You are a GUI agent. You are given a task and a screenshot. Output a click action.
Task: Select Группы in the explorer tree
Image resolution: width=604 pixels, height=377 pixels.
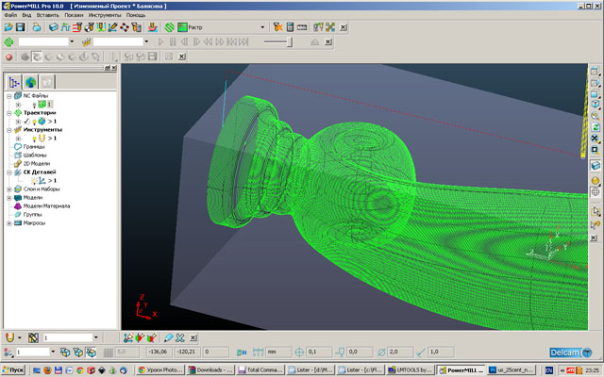(x=32, y=215)
